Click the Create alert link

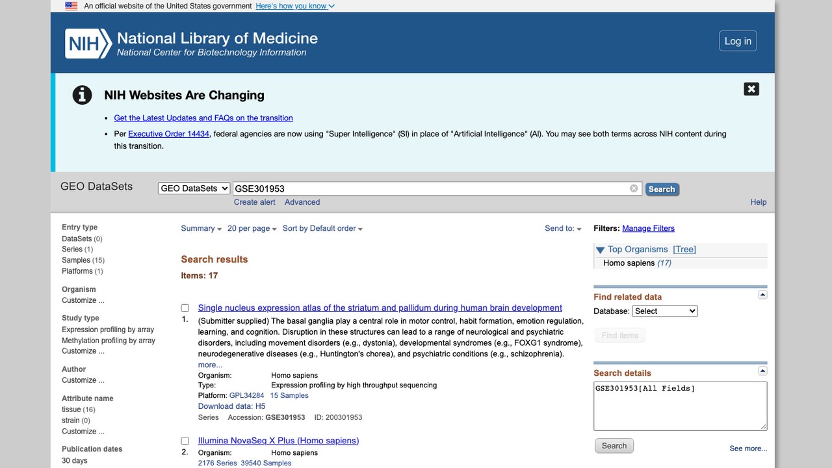pos(255,202)
